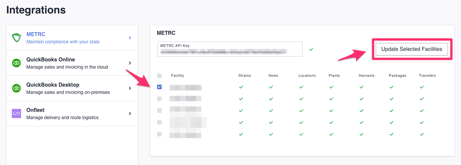Click the Integrations page heading
The width and height of the screenshot is (461, 165).
[36, 10]
